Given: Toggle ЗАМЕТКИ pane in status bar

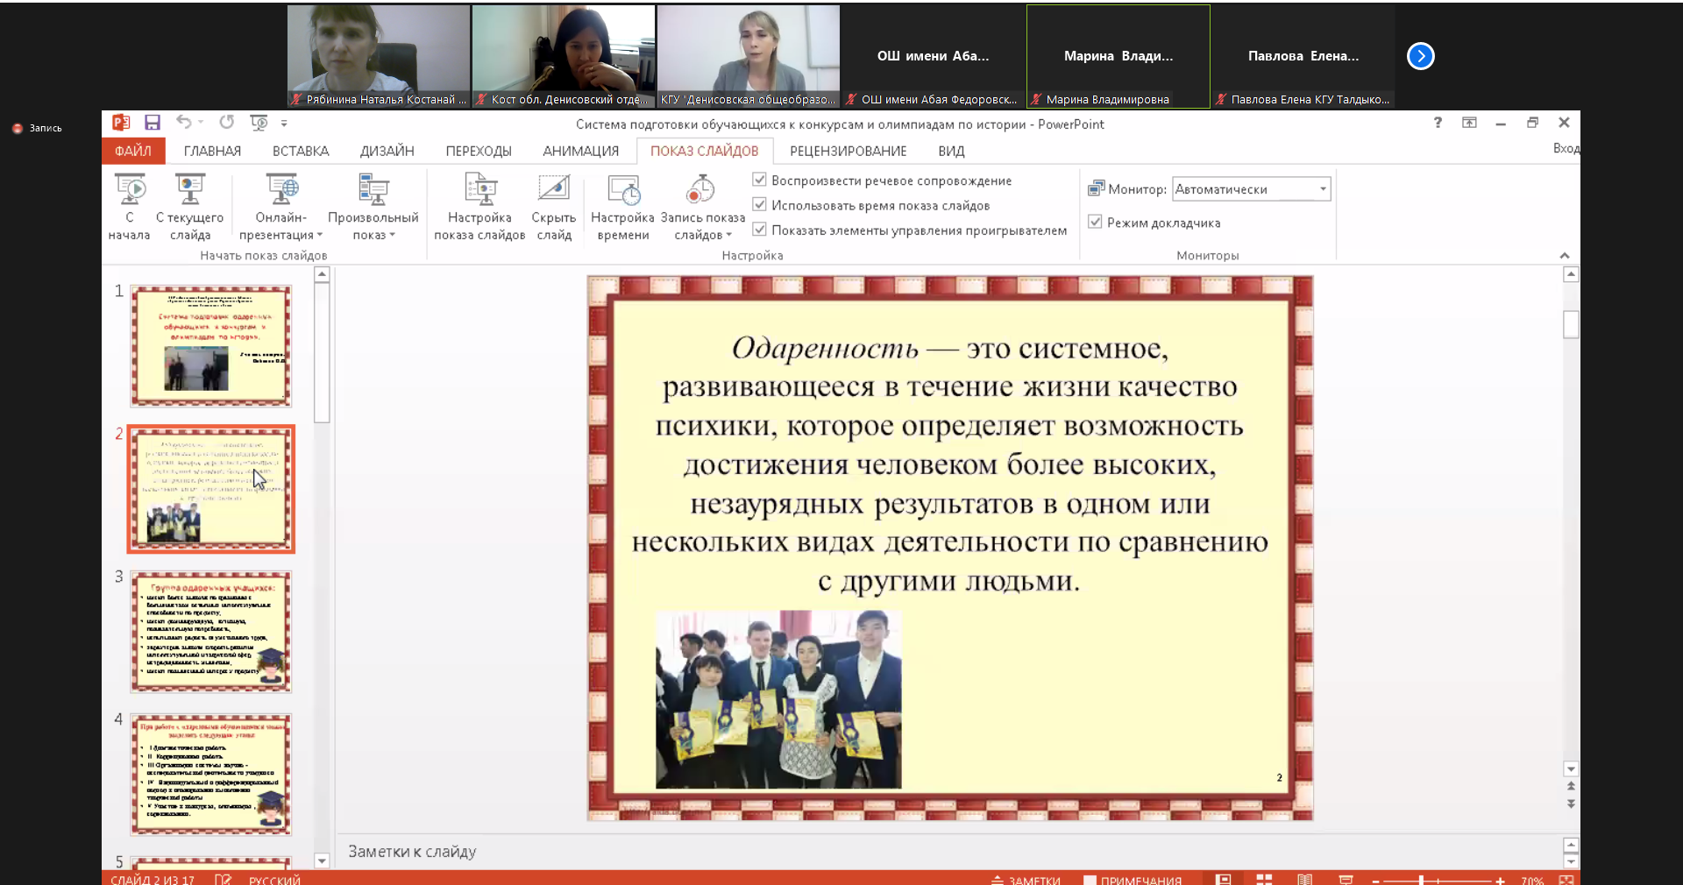Looking at the screenshot, I should pos(1026,879).
